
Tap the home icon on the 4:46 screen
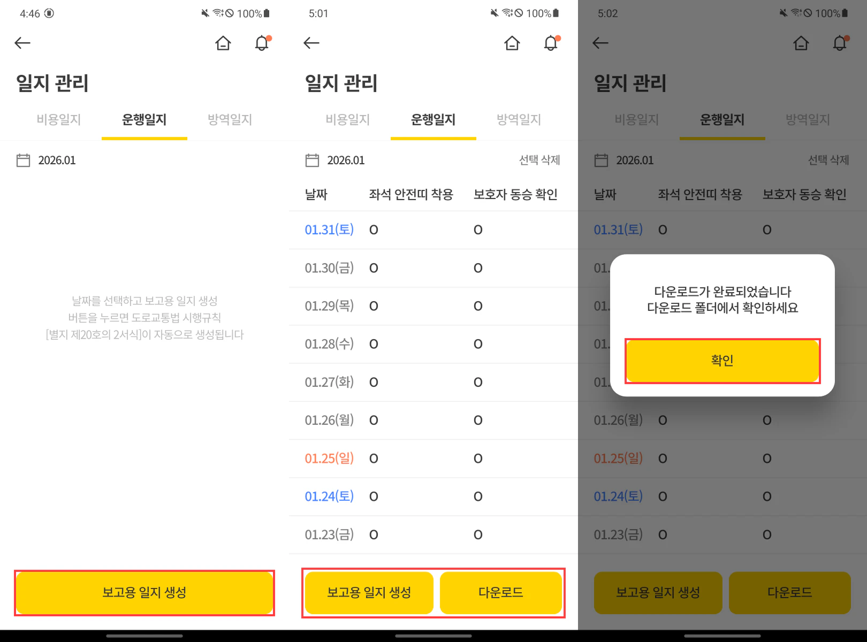[x=223, y=43]
